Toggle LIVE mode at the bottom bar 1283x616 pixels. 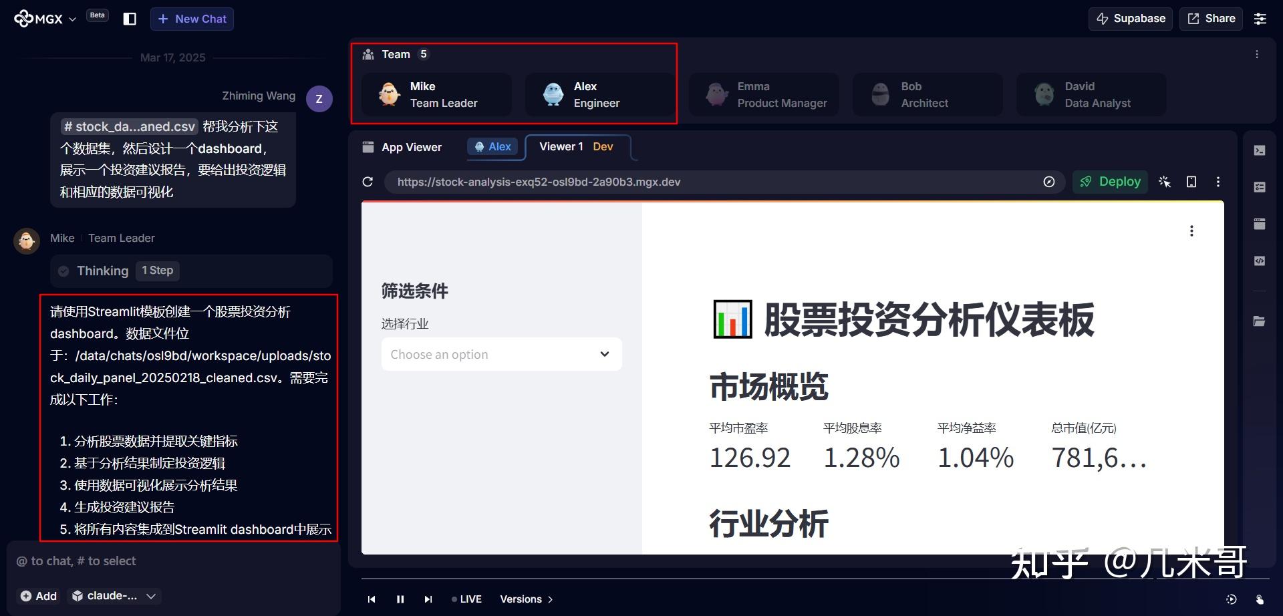[466, 599]
